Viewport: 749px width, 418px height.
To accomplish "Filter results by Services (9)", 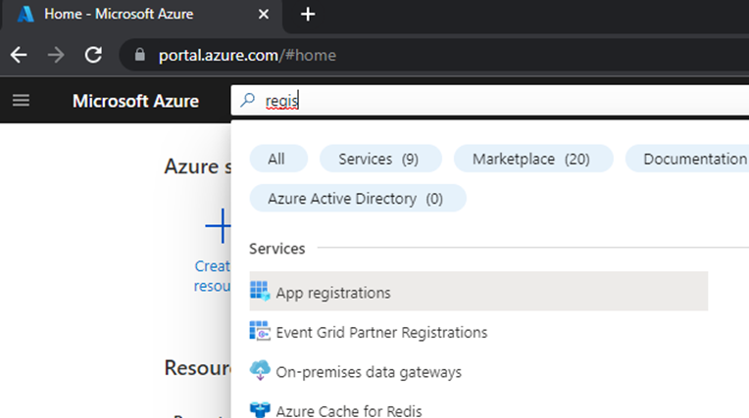I will [380, 159].
